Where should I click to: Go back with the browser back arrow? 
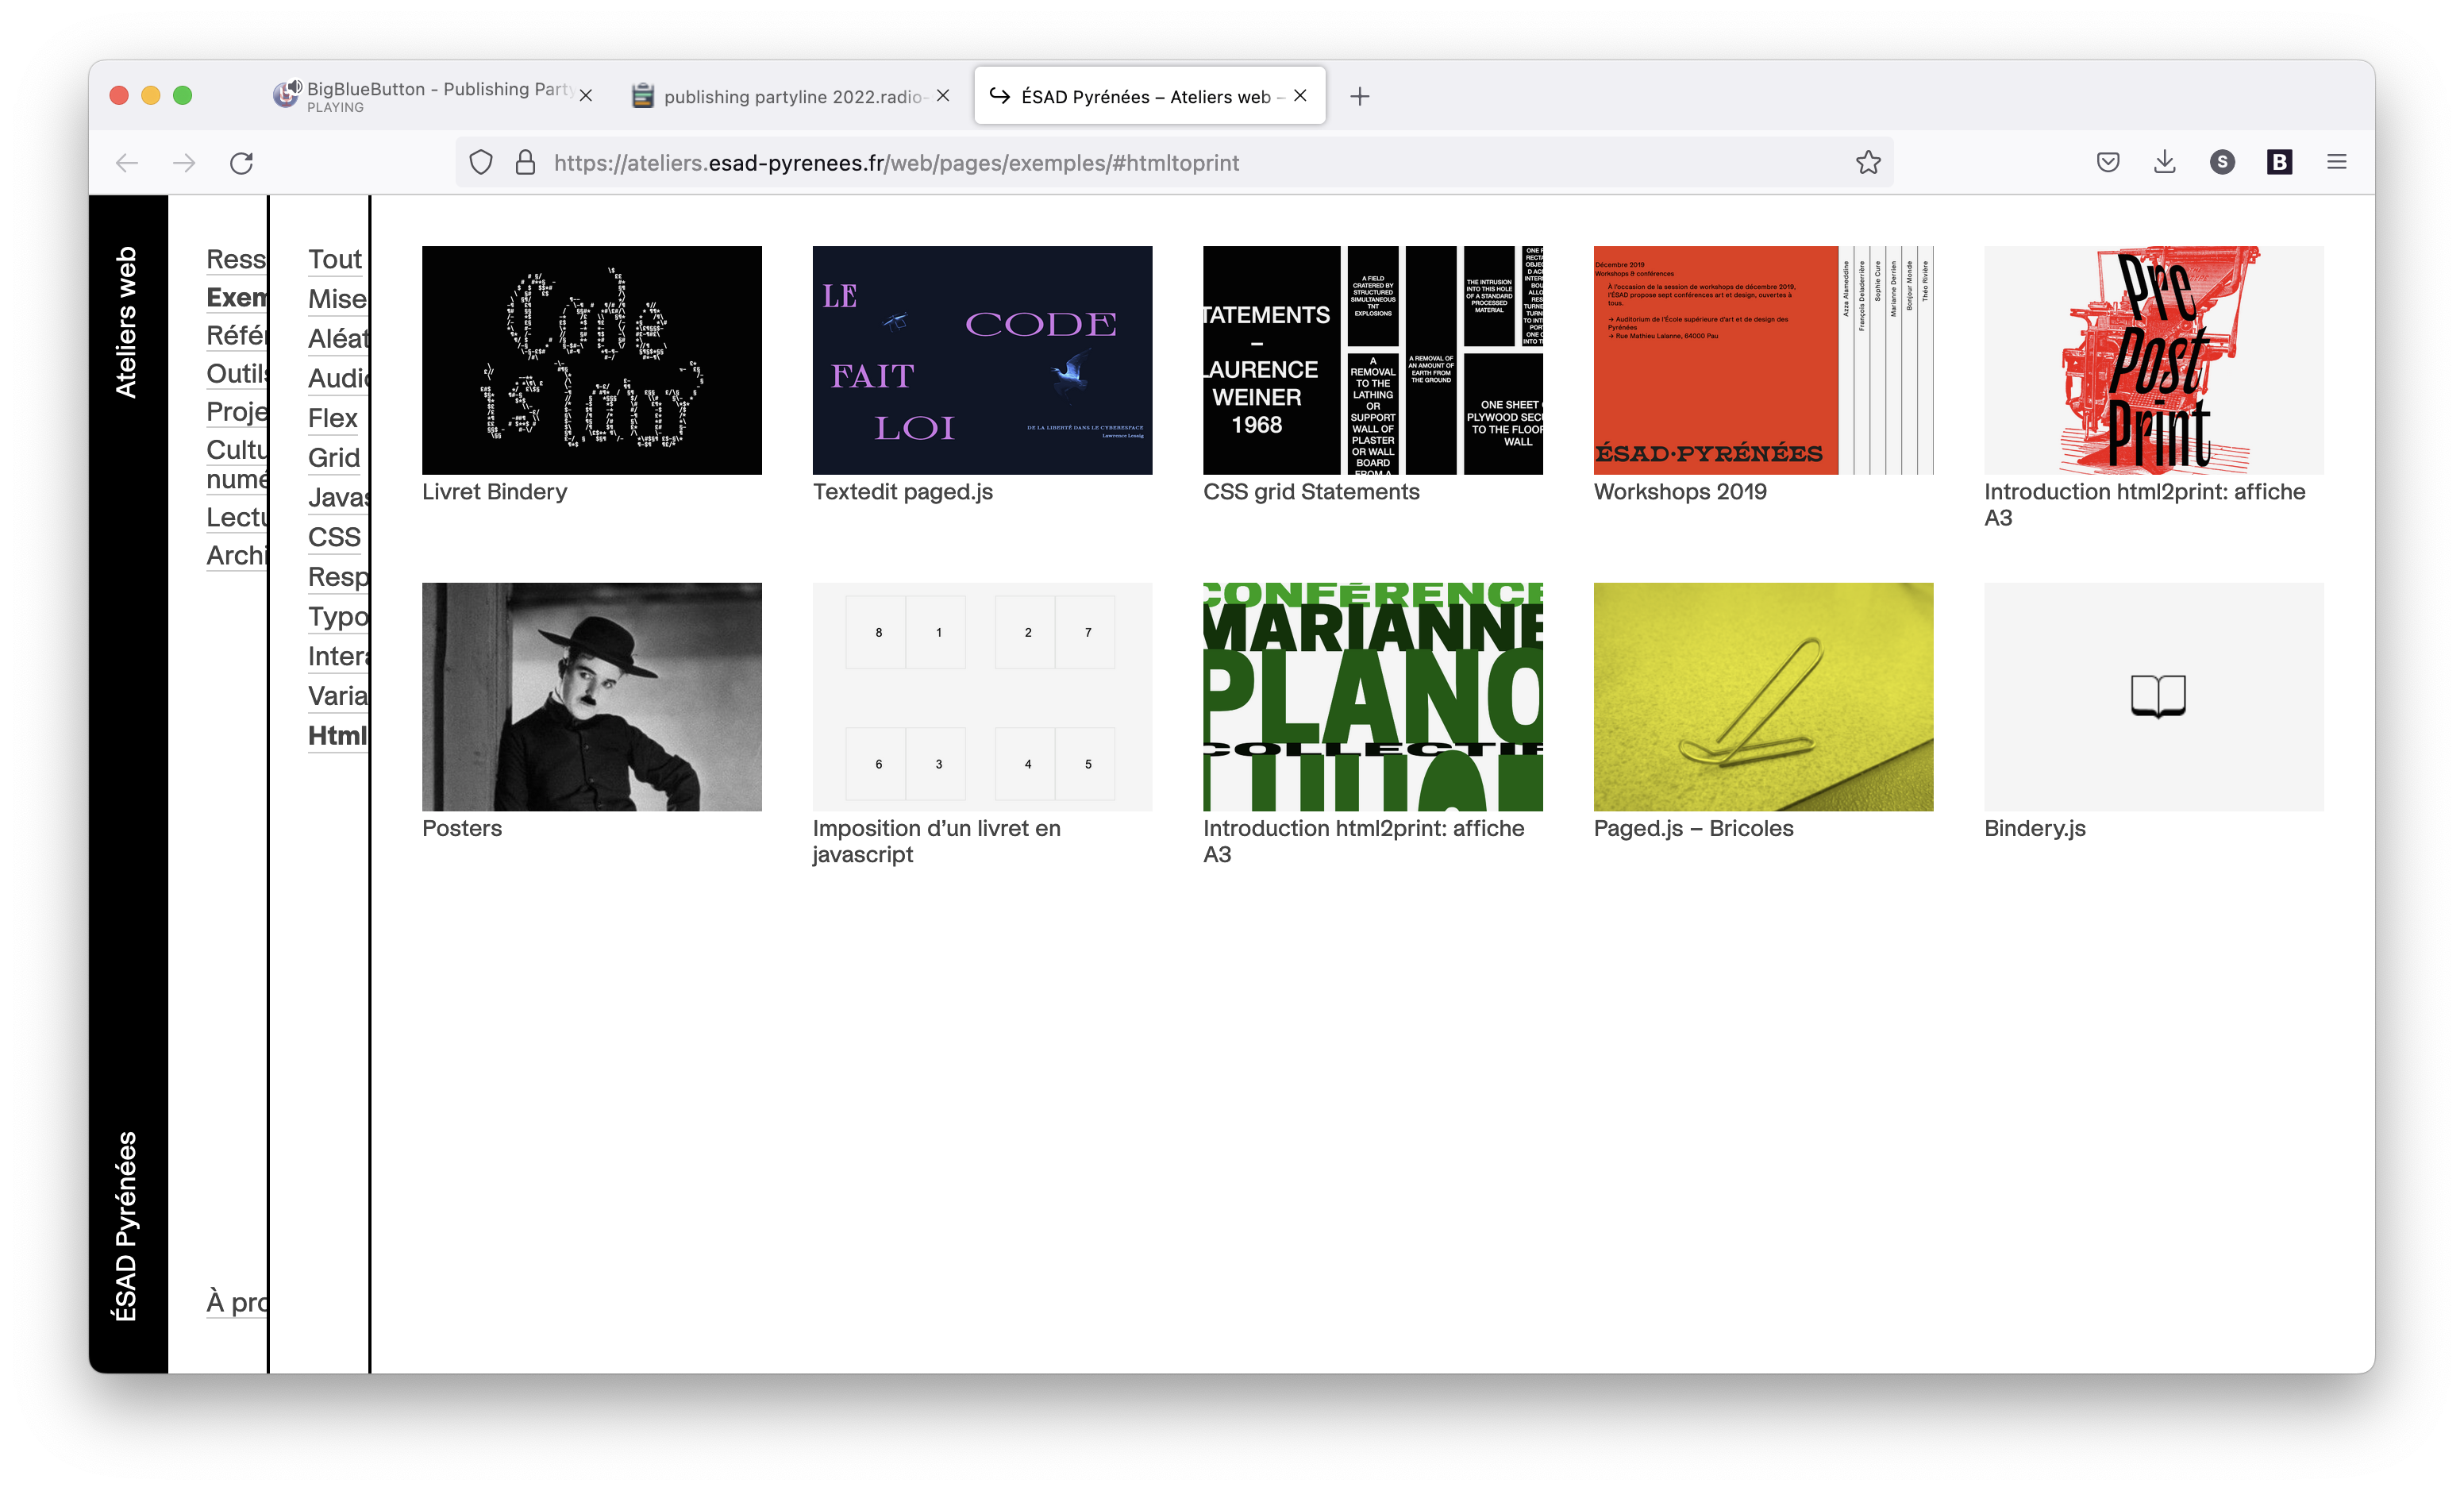point(127,163)
